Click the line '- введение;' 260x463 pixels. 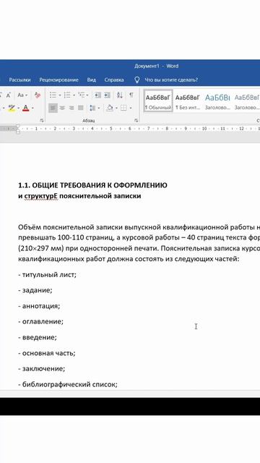[x=38, y=337]
